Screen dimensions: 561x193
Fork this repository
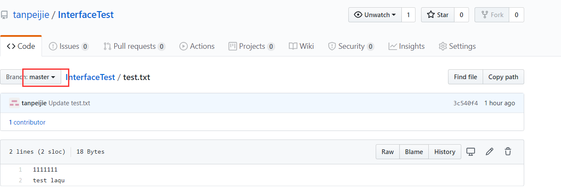coord(493,15)
